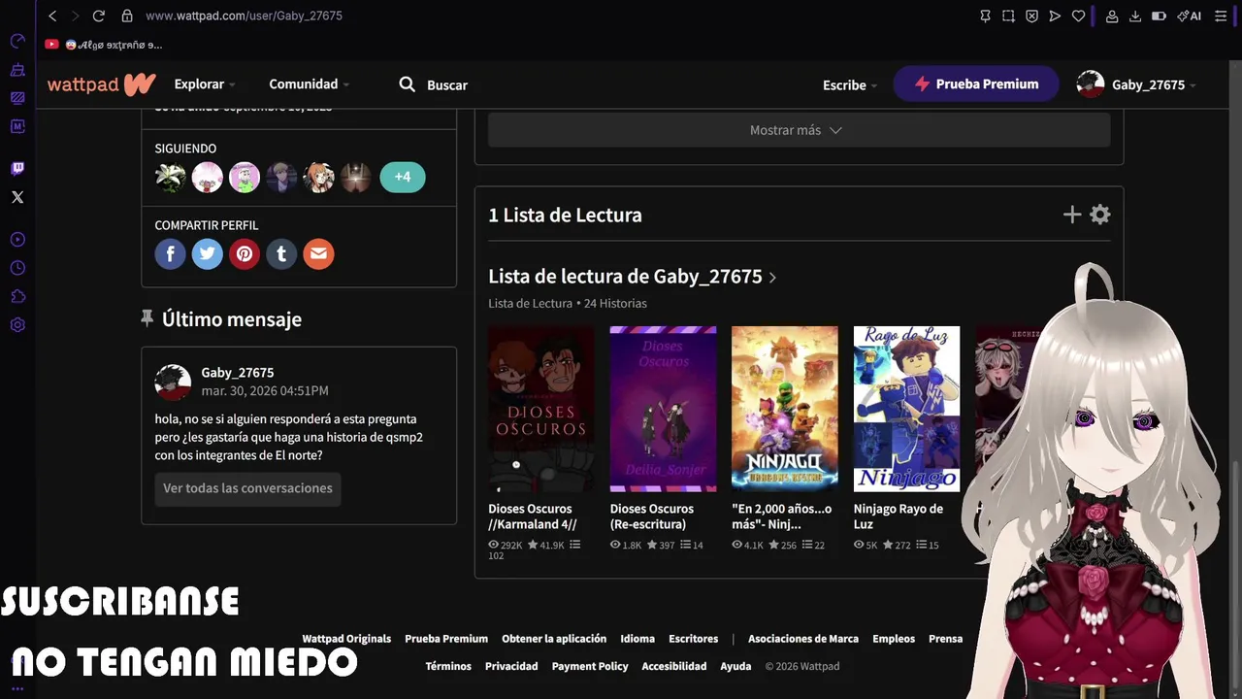Click the speed dial gauge sidebar icon

pos(17,41)
